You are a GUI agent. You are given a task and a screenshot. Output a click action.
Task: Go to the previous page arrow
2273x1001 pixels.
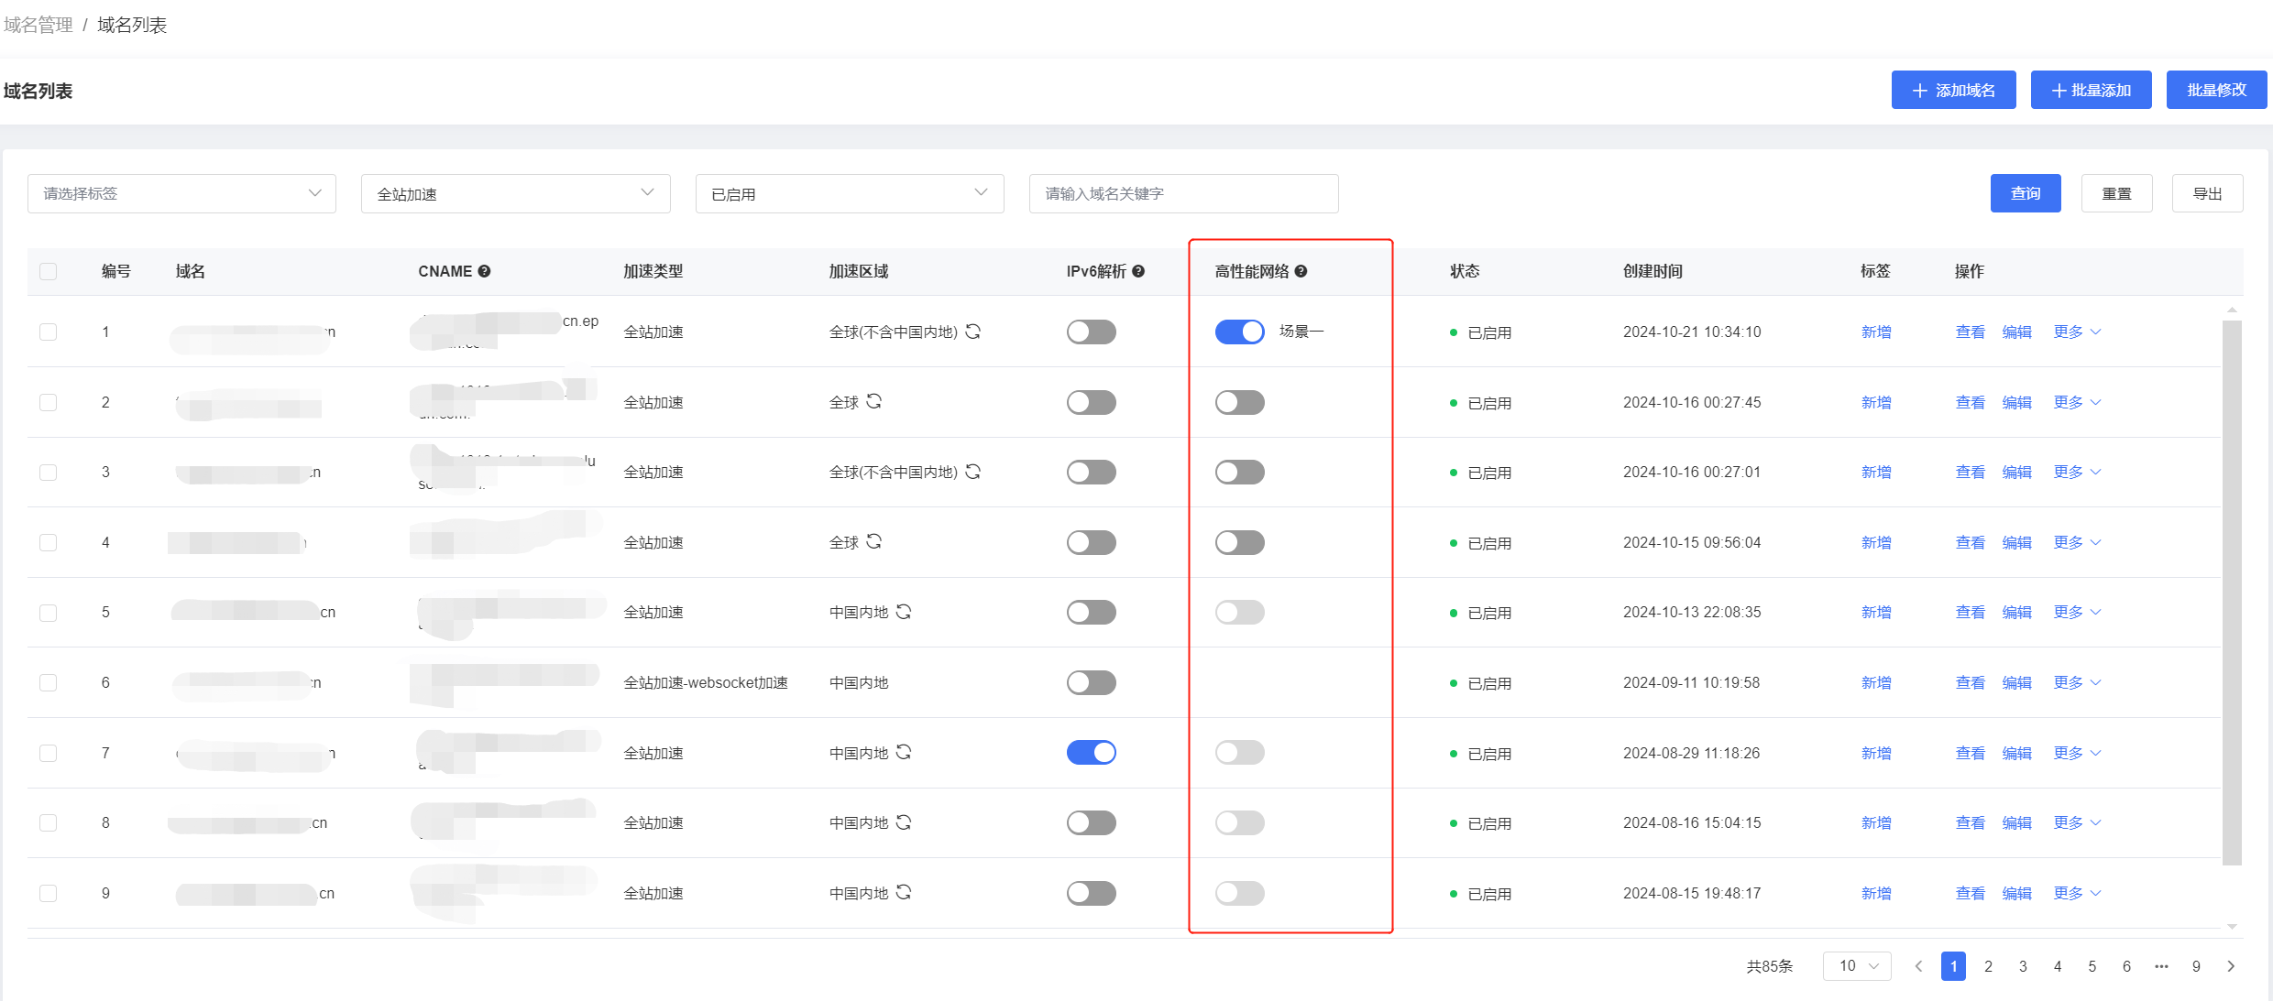pos(1918,966)
